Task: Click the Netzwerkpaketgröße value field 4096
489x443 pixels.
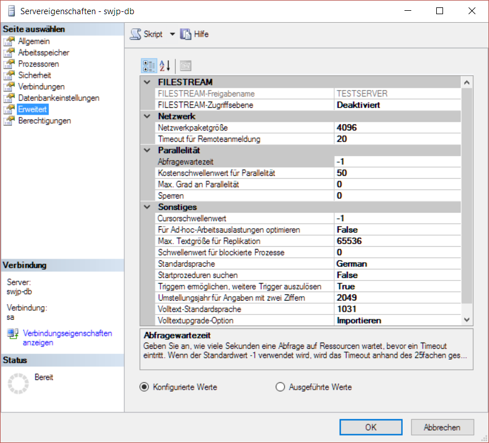Action: pos(397,128)
